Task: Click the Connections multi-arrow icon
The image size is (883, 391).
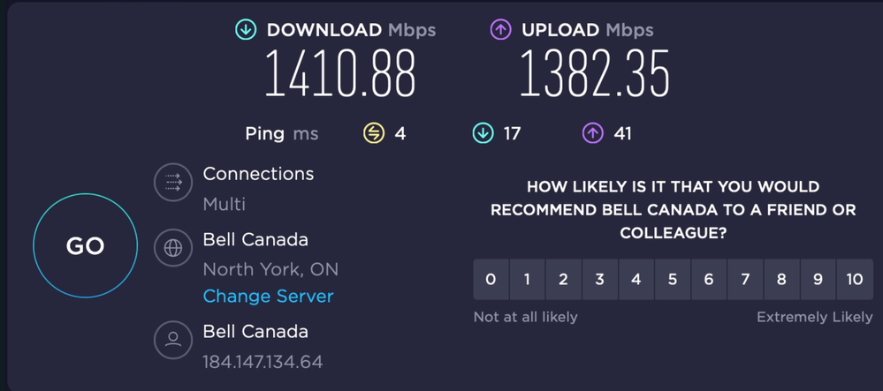Action: click(x=173, y=183)
